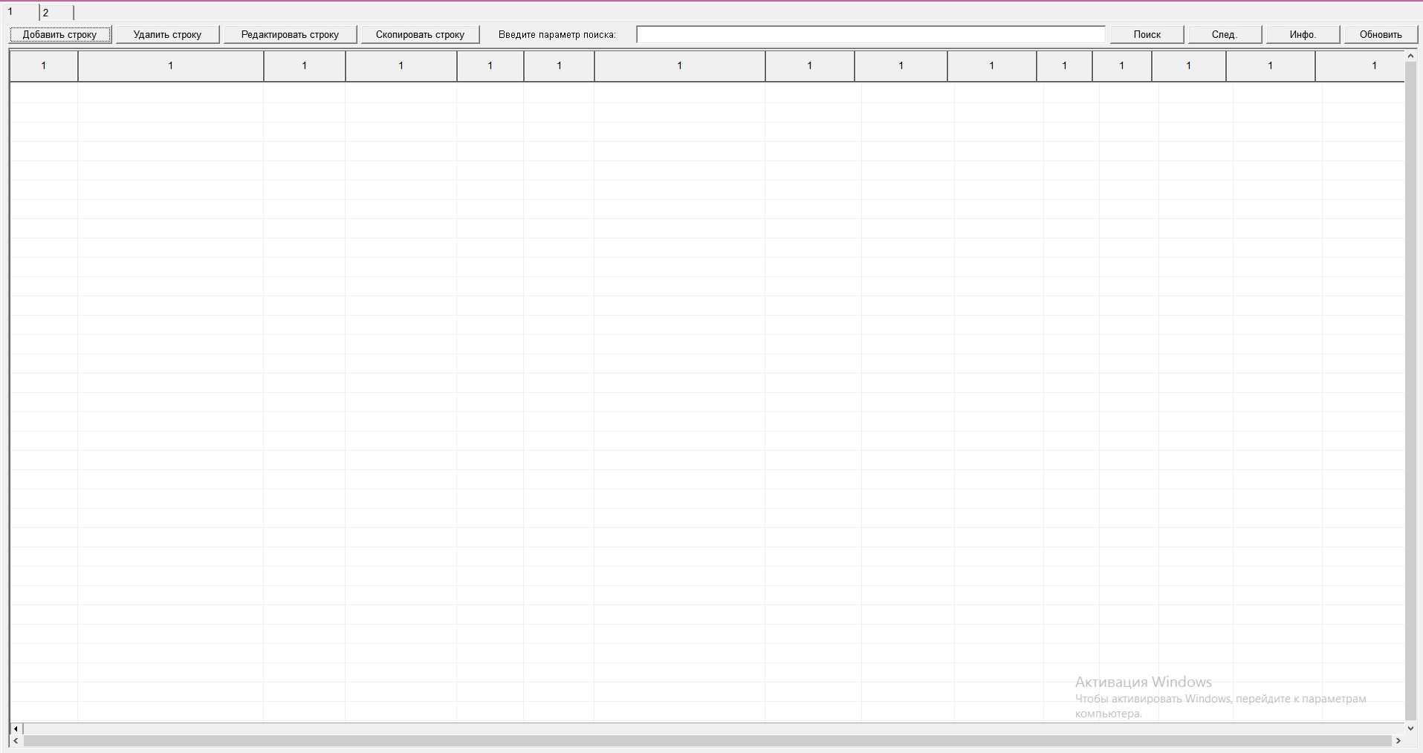The height and width of the screenshot is (753, 1423).
Task: Click the vertical scrollbar thumb
Action: [x=1410, y=386]
